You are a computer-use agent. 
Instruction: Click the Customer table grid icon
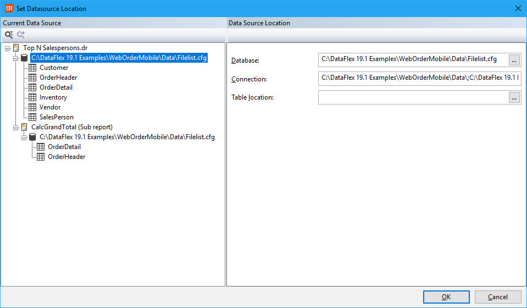tap(32, 68)
